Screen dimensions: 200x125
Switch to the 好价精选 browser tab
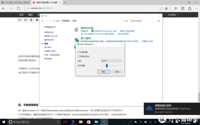[x=16, y=2]
